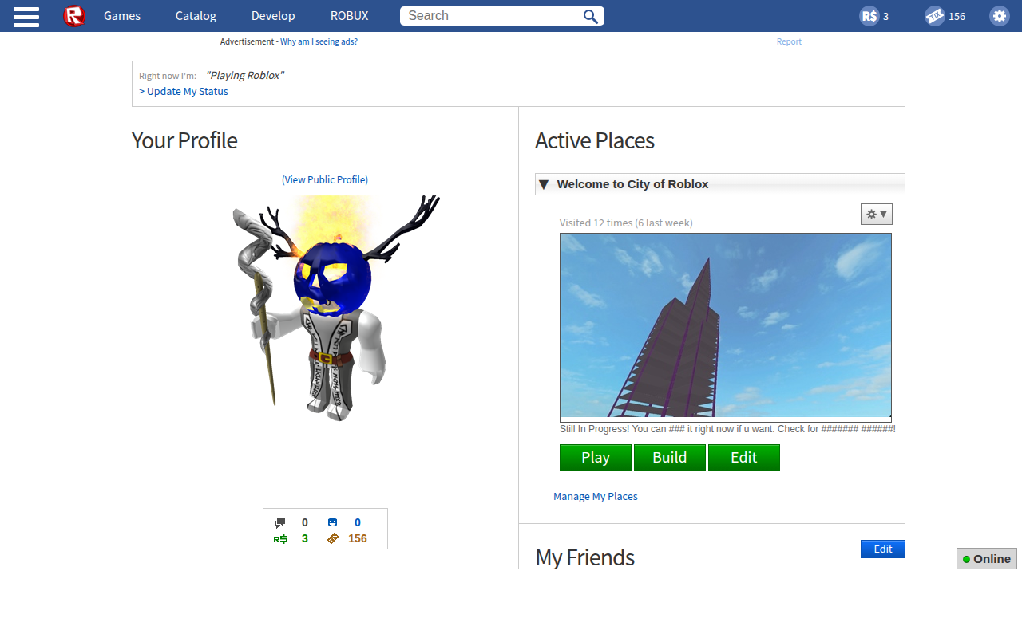The image size is (1022, 638).
Task: Open the settings gear in header
Action: click(x=1000, y=16)
